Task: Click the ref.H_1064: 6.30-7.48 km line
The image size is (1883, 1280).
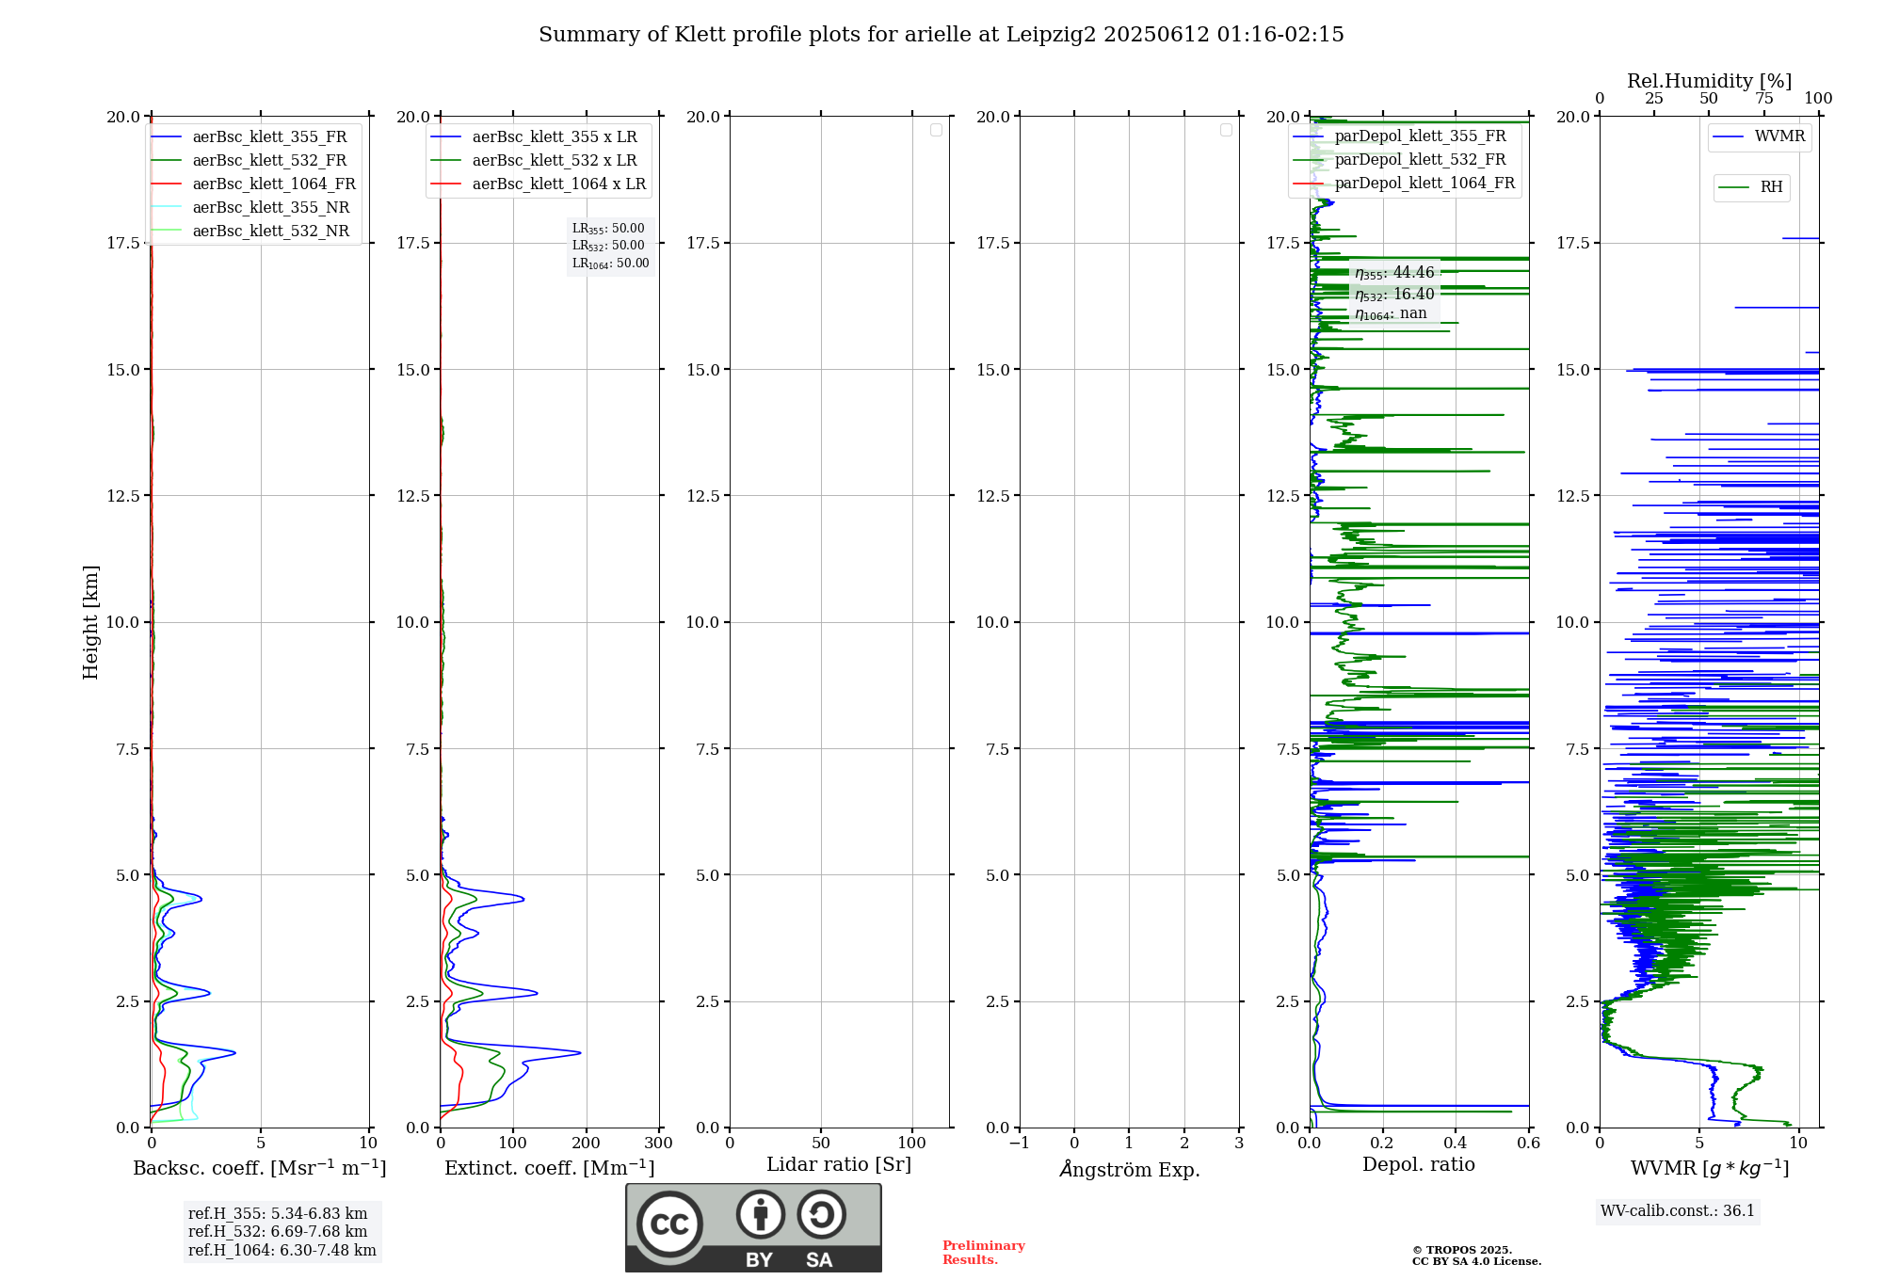Action: click(x=282, y=1251)
